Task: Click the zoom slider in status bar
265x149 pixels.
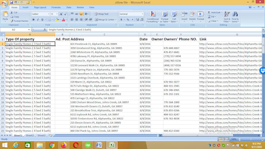Action: (x=251, y=139)
